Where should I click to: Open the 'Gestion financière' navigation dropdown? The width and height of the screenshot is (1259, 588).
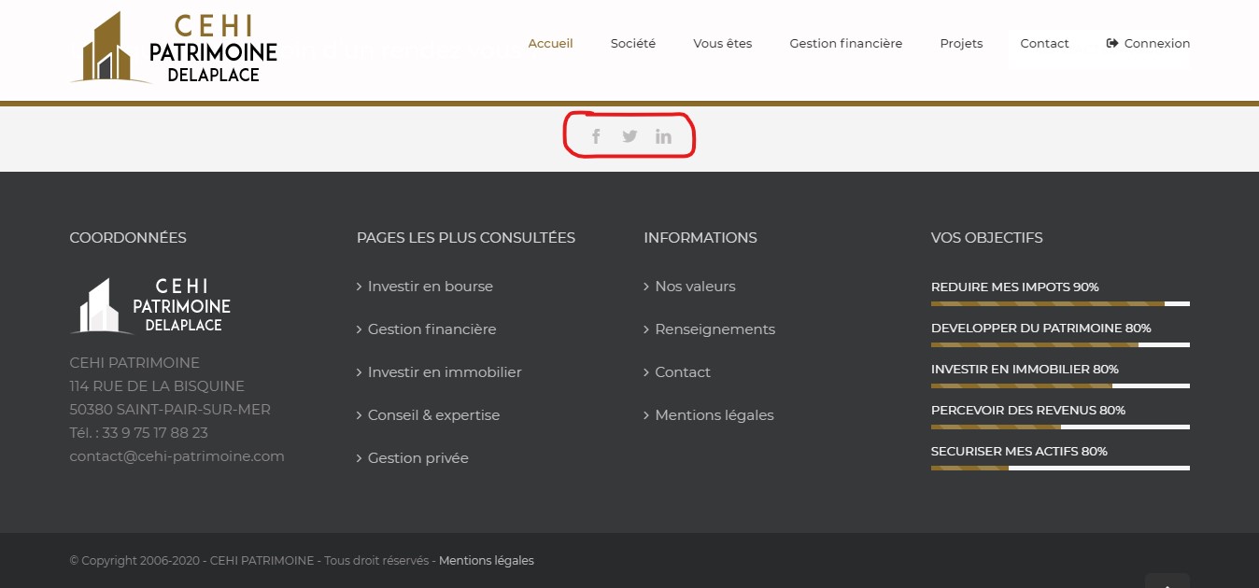pos(845,43)
